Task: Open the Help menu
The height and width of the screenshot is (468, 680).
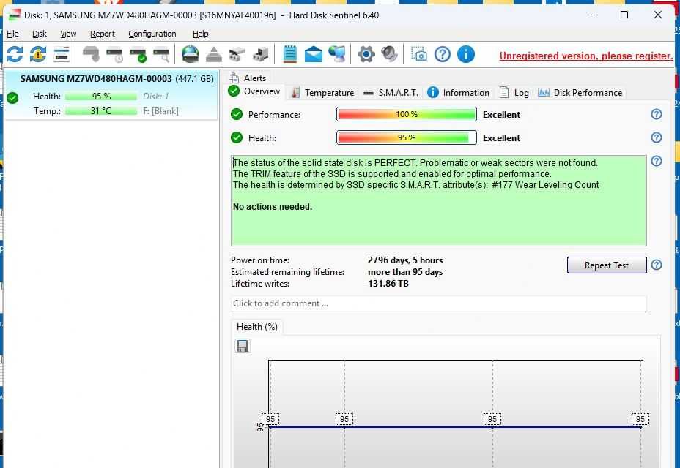Action: click(x=200, y=34)
